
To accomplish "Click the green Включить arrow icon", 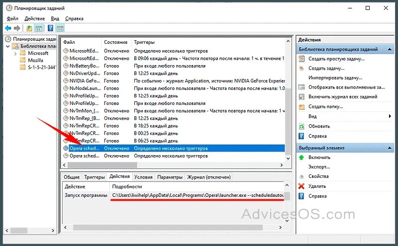I will 301,158.
